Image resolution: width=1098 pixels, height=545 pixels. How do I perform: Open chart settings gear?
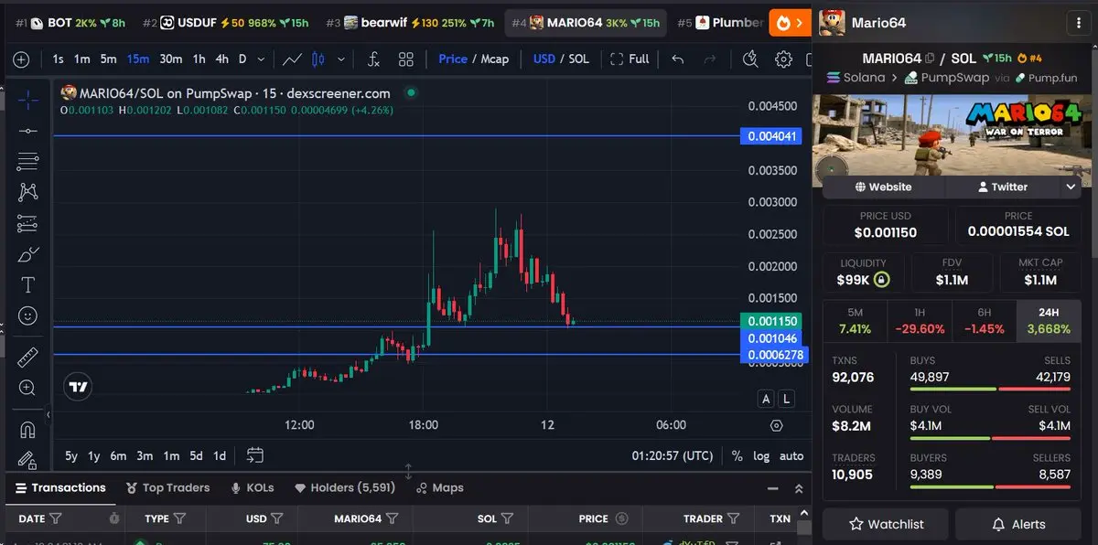click(784, 59)
